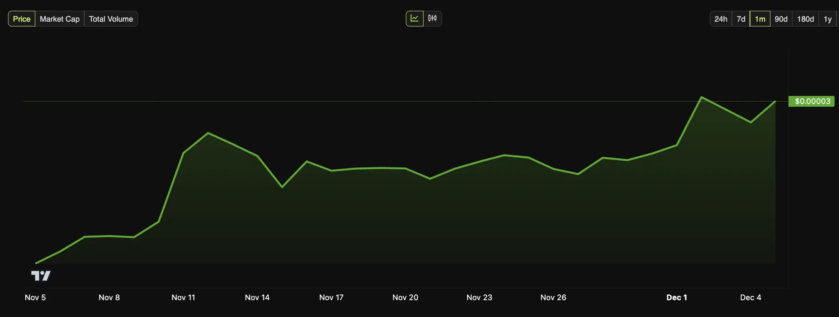This screenshot has height=317, width=839.
Task: Choose the 180d time range
Action: pos(805,19)
